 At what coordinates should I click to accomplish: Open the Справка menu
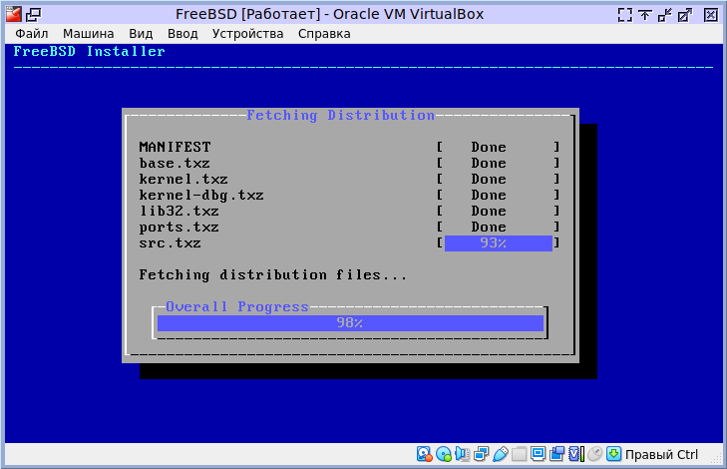click(x=324, y=34)
